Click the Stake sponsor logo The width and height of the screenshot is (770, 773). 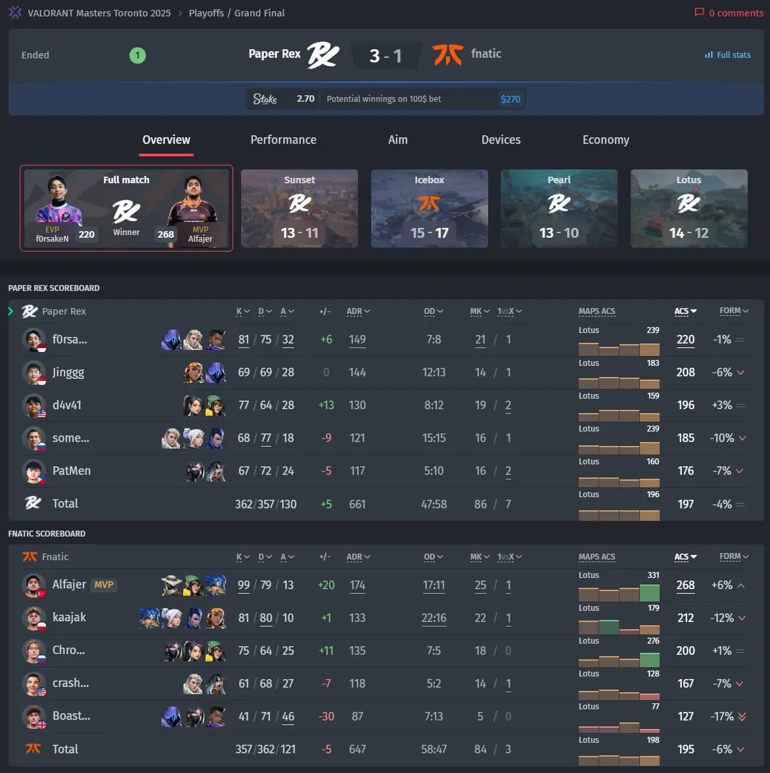(x=265, y=99)
